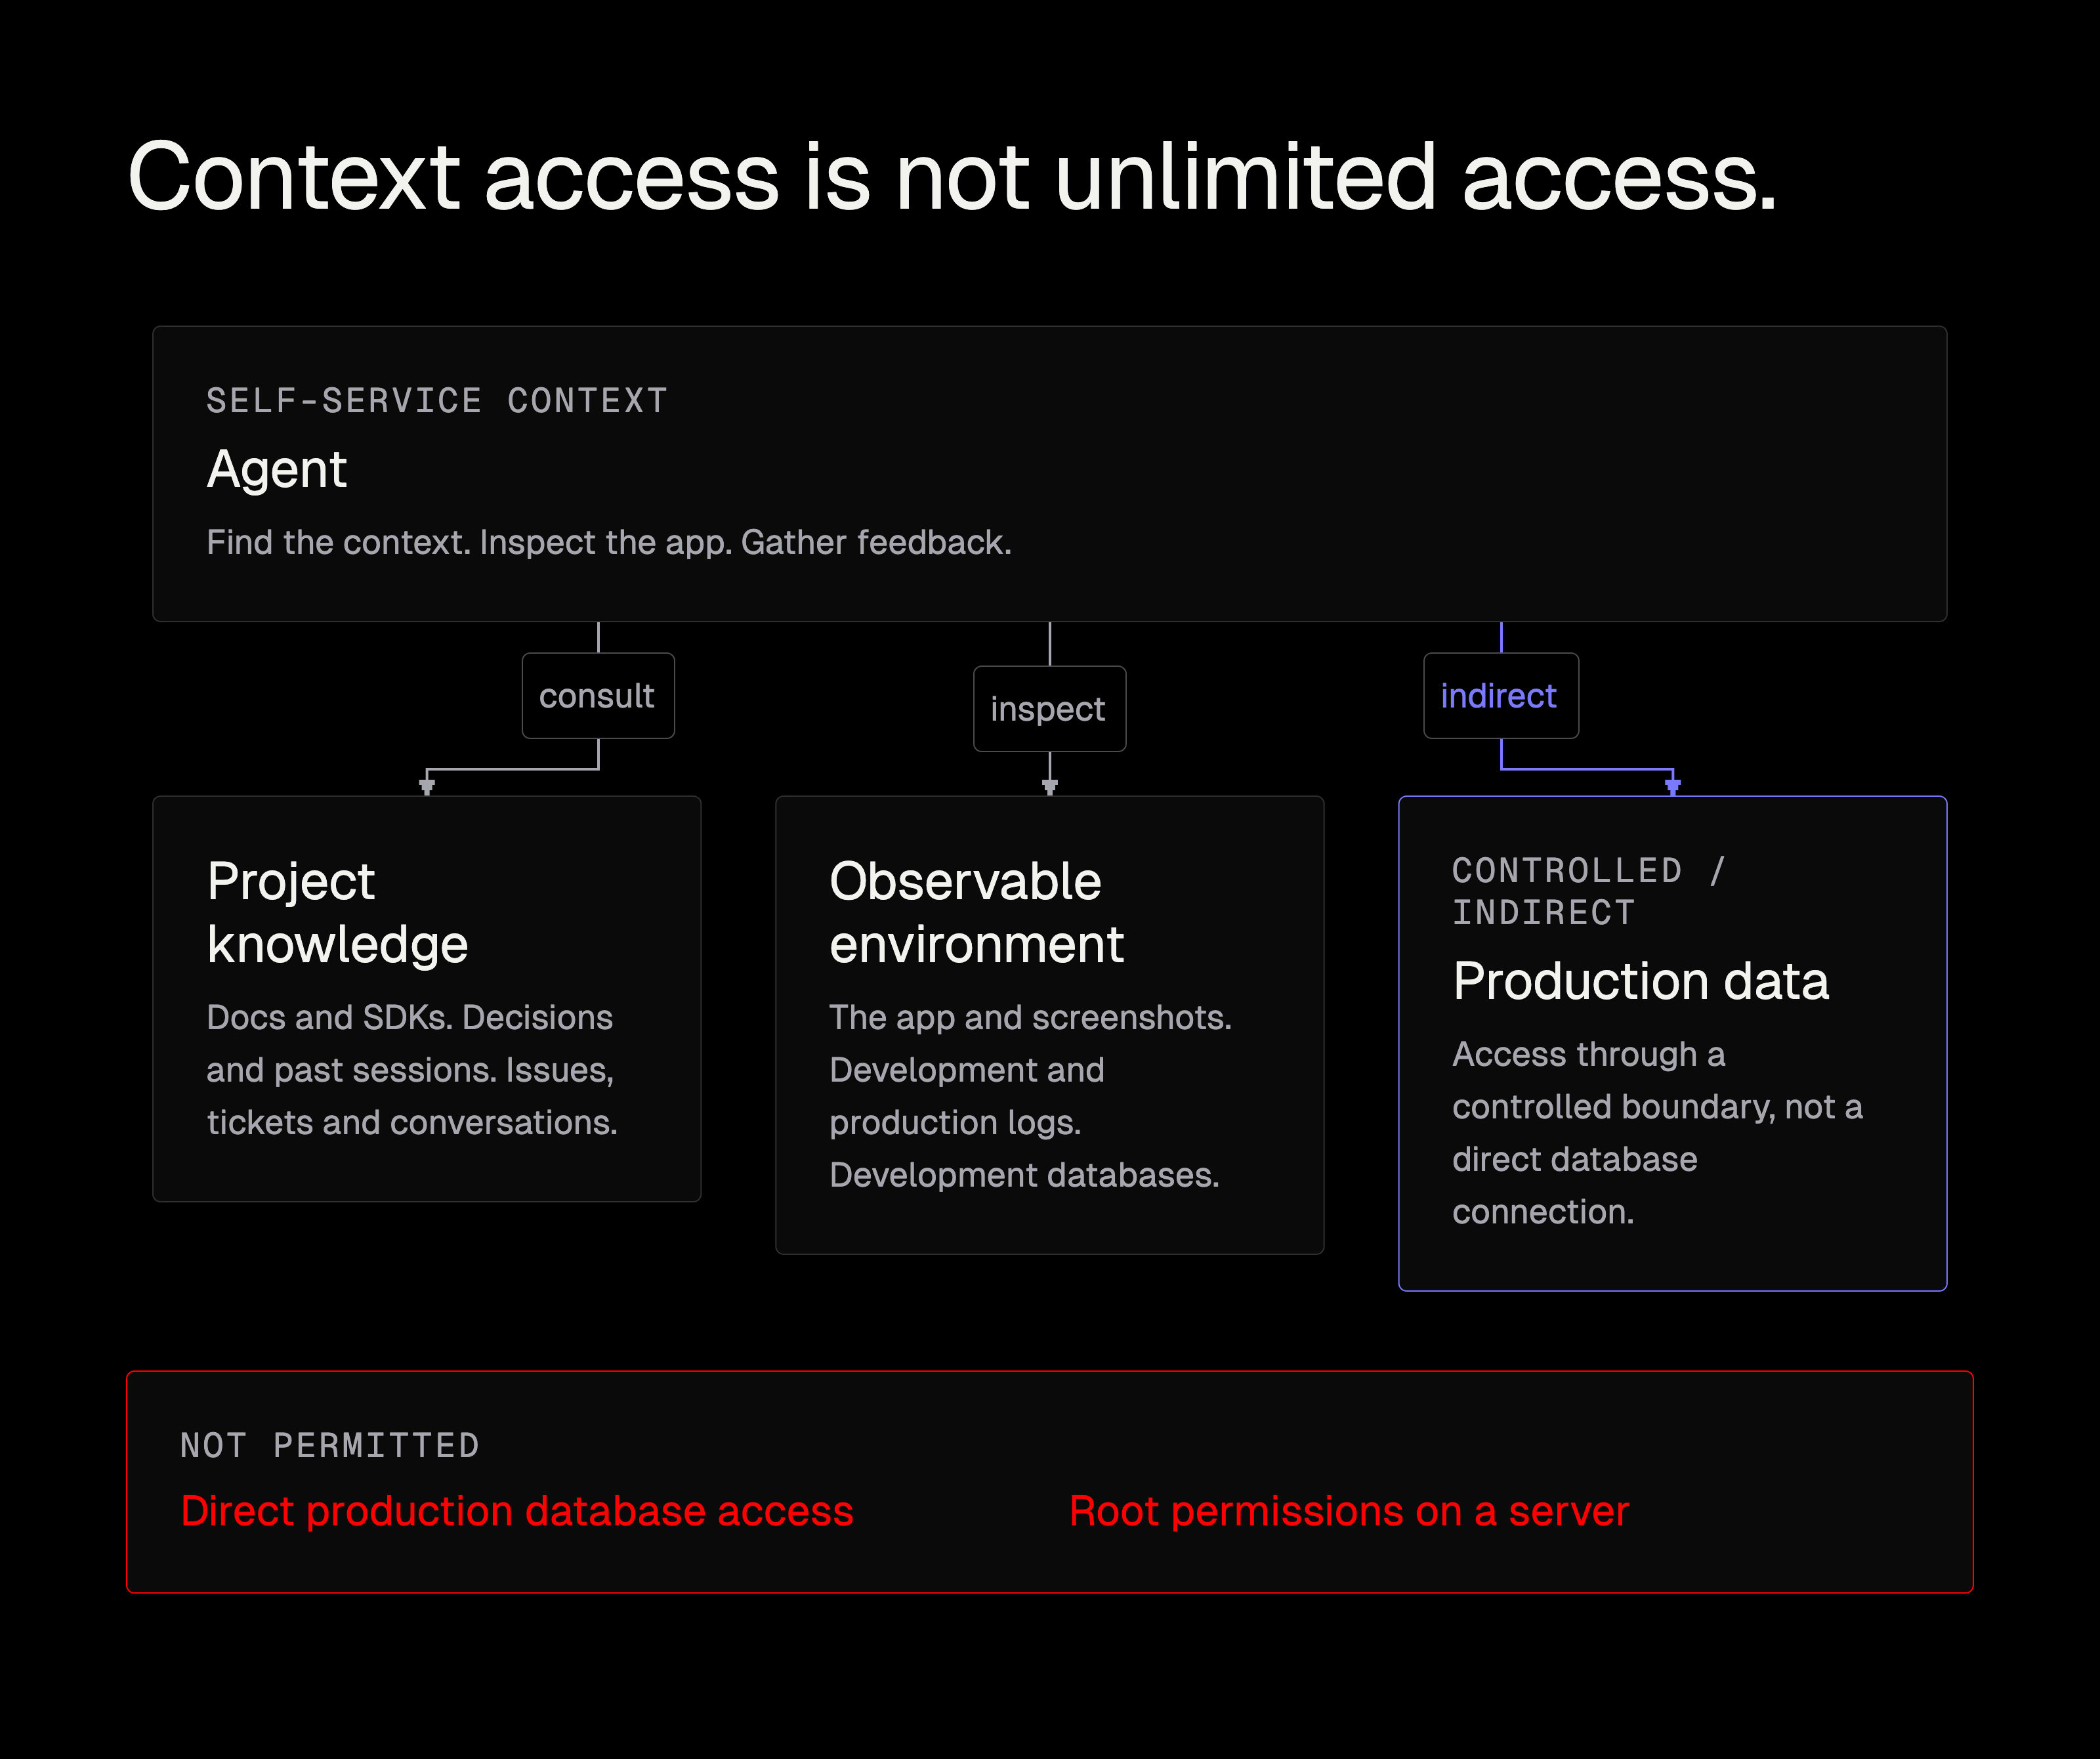Select 'Find the context. Inspect the app.' description
2100x1759 pixels.
pyautogui.click(x=609, y=542)
